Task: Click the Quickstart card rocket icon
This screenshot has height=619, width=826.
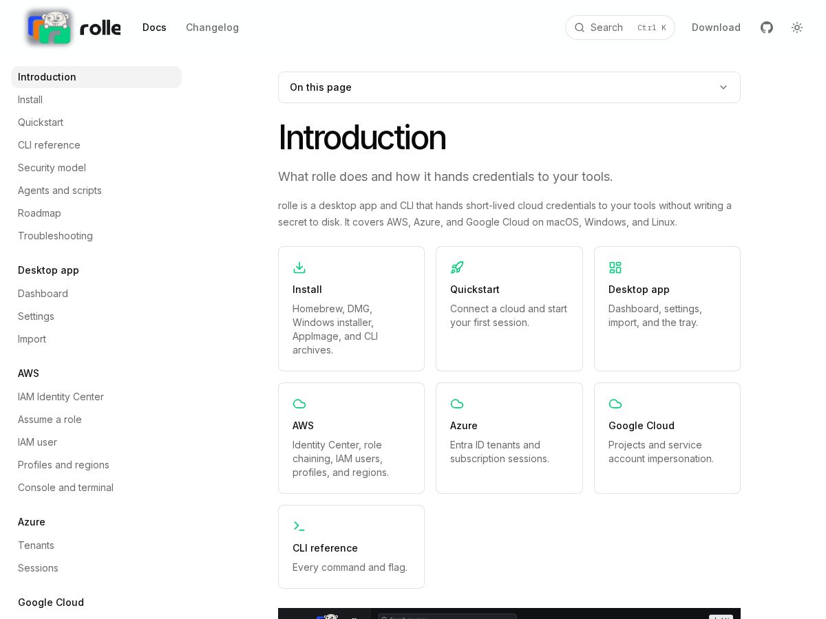Action: [x=457, y=268]
